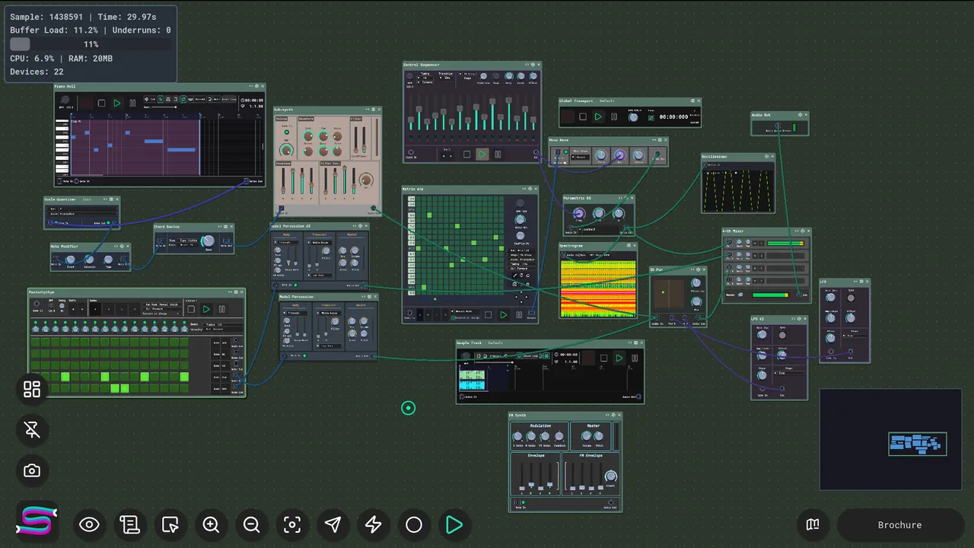The image size is (974, 548).
Task: Start playback with bottom toolbar play icon
Action: [x=454, y=524]
